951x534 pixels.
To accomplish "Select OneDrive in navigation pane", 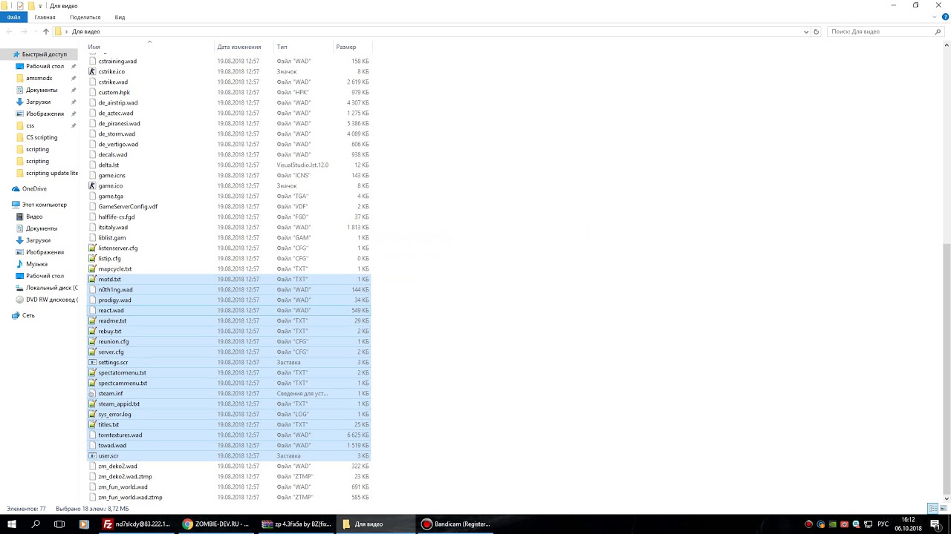I will (34, 188).
